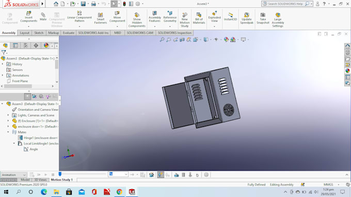The width and height of the screenshot is (351, 197).
Task: Click the MMGS units status entry
Action: [x=328, y=185]
